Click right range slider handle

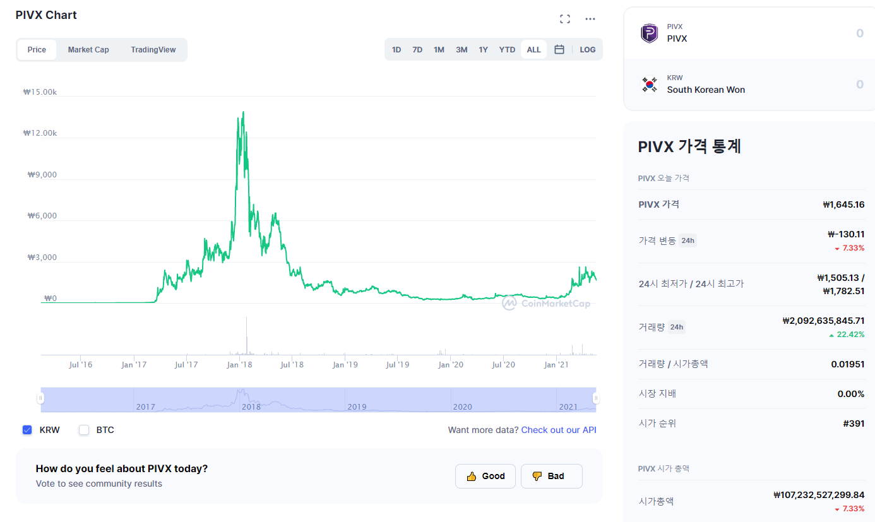596,398
